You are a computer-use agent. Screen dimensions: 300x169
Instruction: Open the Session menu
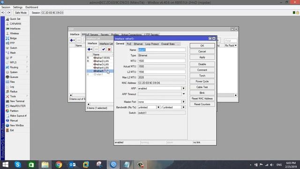pyautogui.click(x=6, y=8)
